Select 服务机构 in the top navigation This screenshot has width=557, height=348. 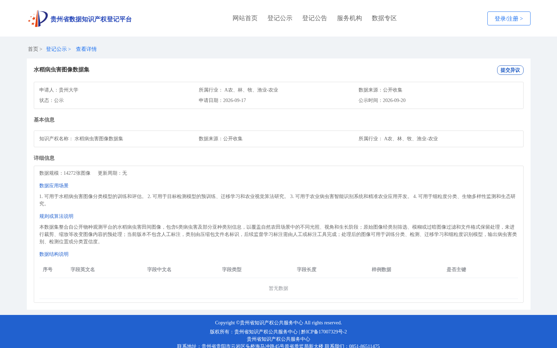pyautogui.click(x=350, y=18)
